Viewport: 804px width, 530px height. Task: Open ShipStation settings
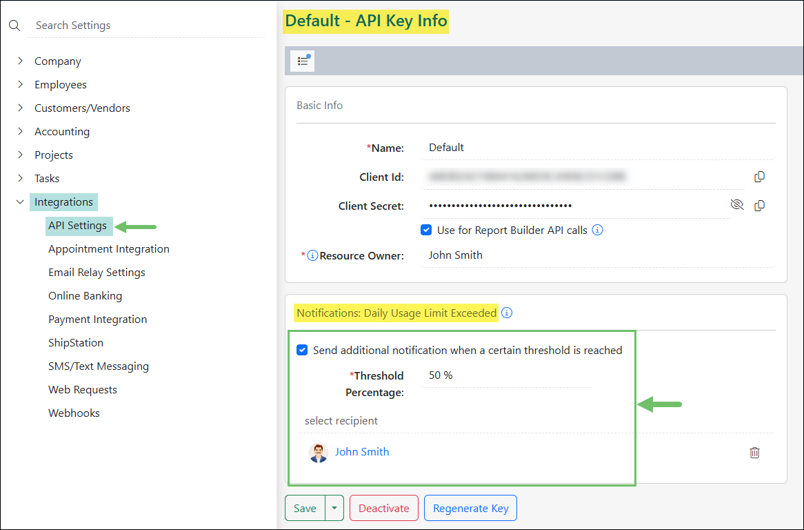(76, 343)
